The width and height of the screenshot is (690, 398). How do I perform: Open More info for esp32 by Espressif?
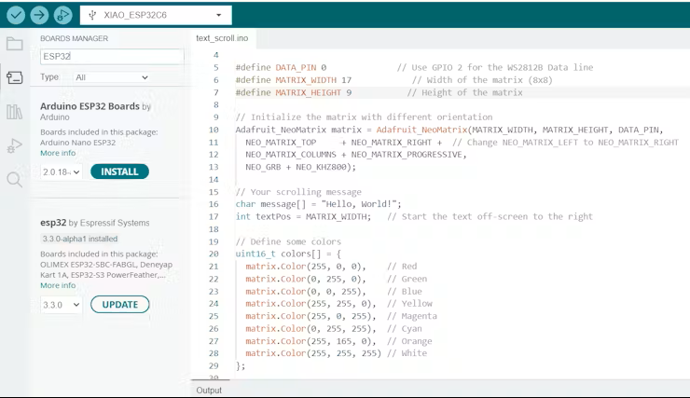pos(58,285)
